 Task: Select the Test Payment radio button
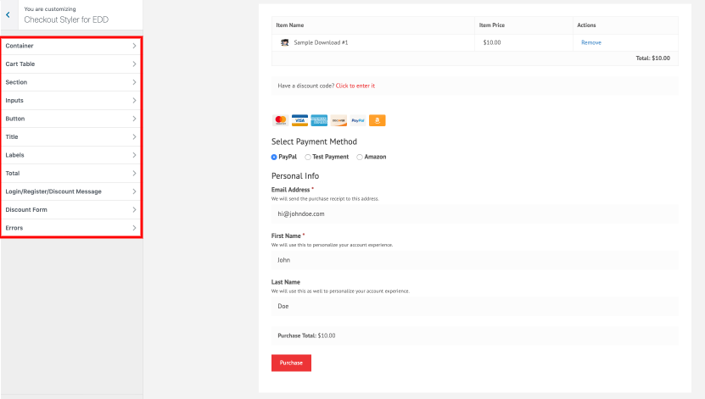(x=308, y=157)
